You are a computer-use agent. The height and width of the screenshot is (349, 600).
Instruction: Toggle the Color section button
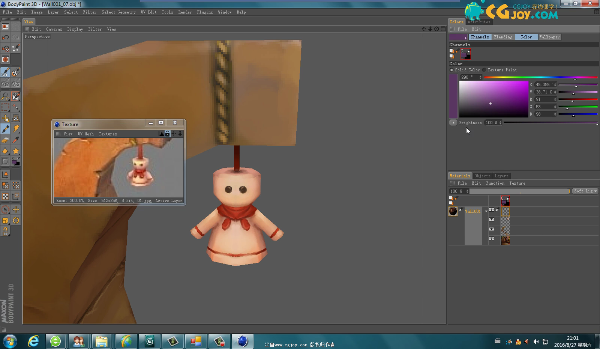pos(526,37)
